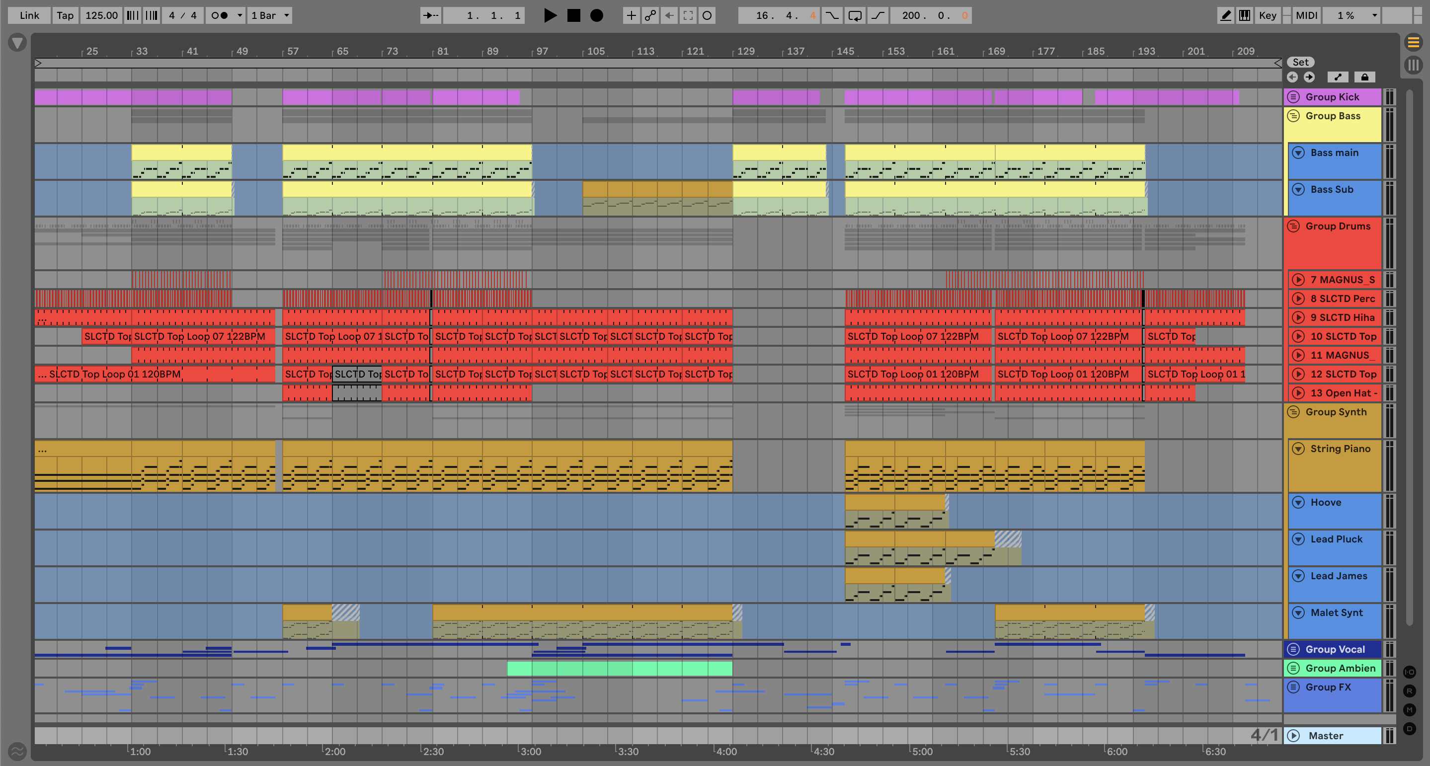Screen dimensions: 1430x766
Task: Toggle Draw Mode pencil icon
Action: click(x=1225, y=15)
